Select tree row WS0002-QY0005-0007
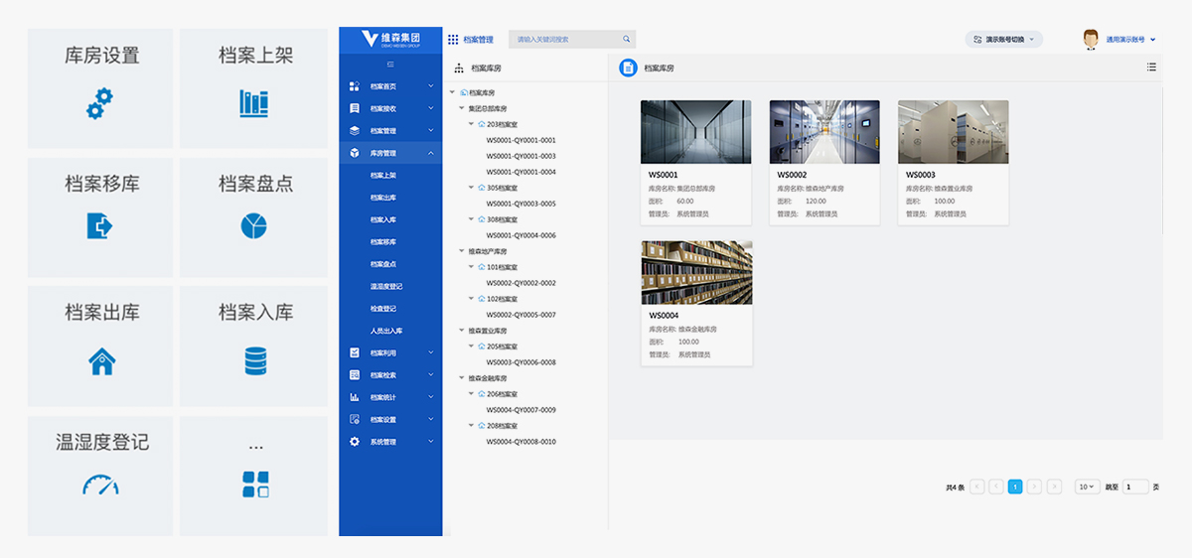 [x=521, y=315]
